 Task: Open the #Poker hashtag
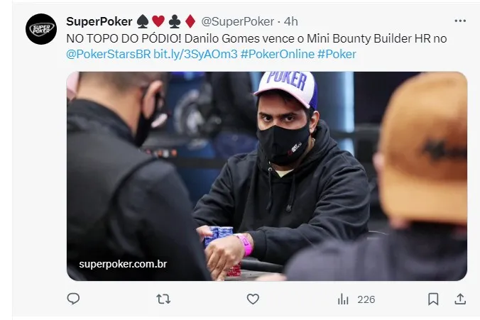click(x=337, y=54)
